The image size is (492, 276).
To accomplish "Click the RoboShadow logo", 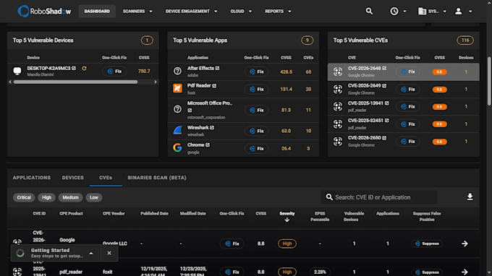I will pos(44,12).
